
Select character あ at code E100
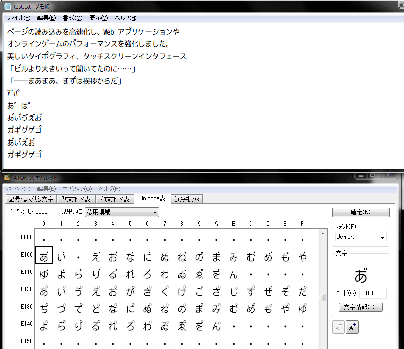[44, 255]
